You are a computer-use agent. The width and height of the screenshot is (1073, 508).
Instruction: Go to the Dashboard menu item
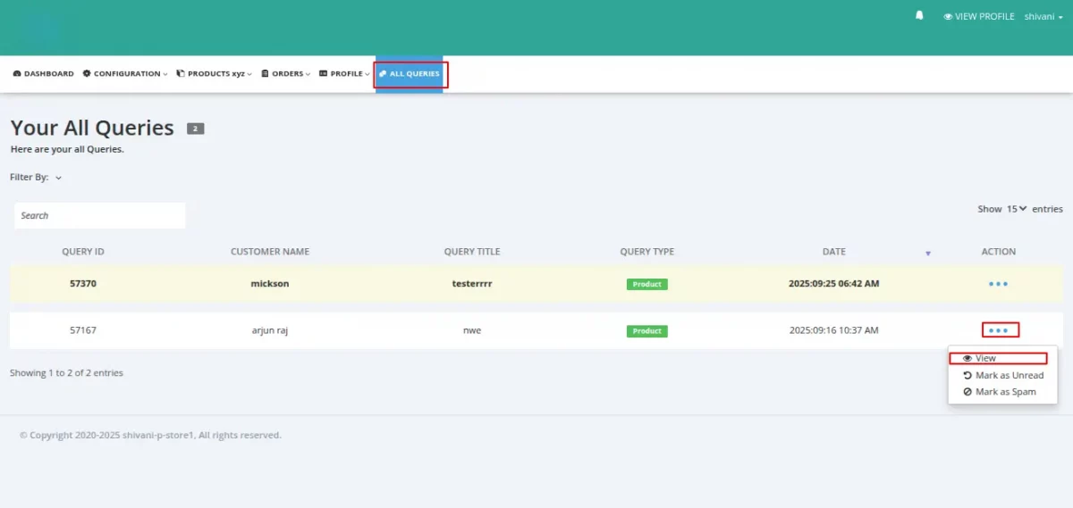44,73
